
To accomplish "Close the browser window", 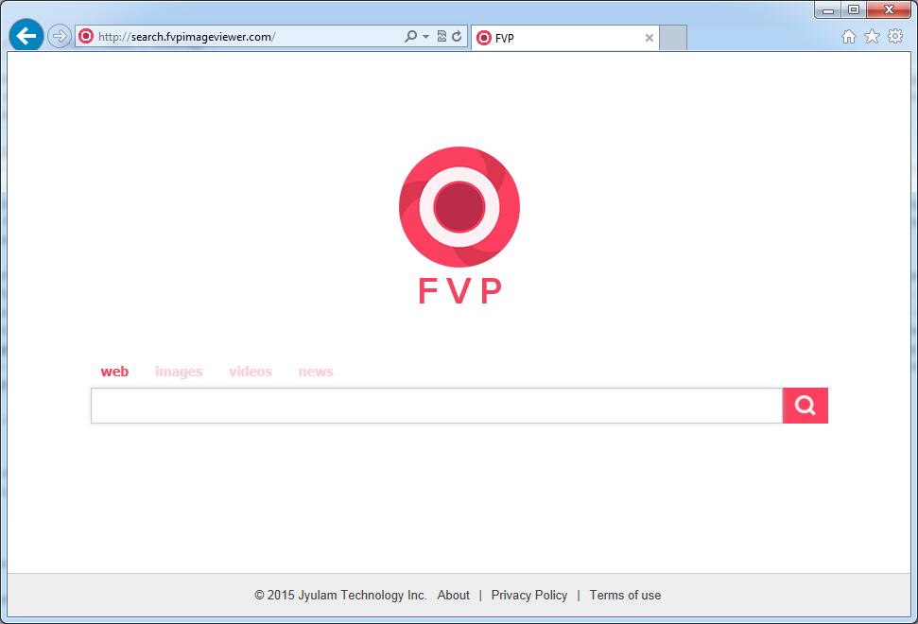I will [889, 10].
